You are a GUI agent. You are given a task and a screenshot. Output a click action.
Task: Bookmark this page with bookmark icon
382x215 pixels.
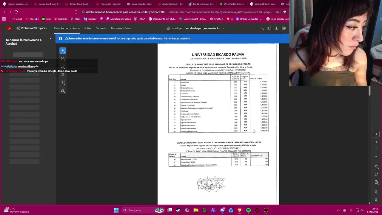pyautogui.click(x=76, y=12)
